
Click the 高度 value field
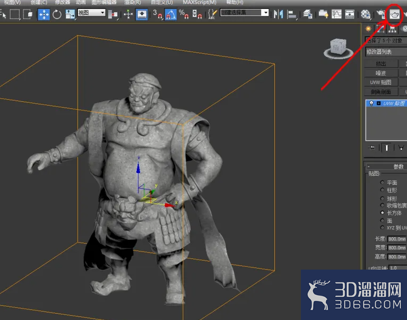tap(397, 257)
